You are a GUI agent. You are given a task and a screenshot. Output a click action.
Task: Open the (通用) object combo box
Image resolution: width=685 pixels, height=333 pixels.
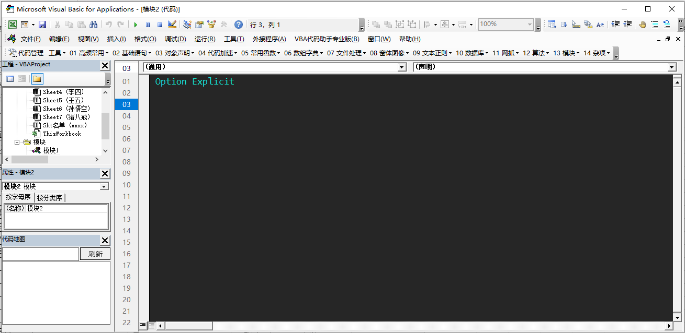(274, 67)
